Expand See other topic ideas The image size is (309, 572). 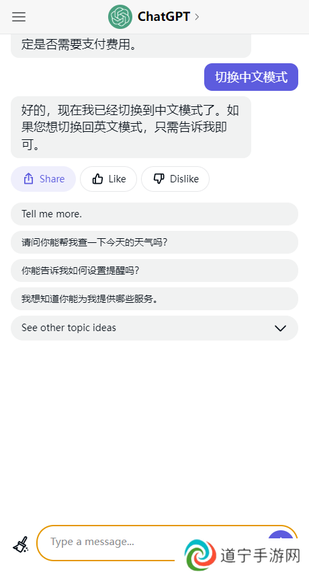click(154, 328)
